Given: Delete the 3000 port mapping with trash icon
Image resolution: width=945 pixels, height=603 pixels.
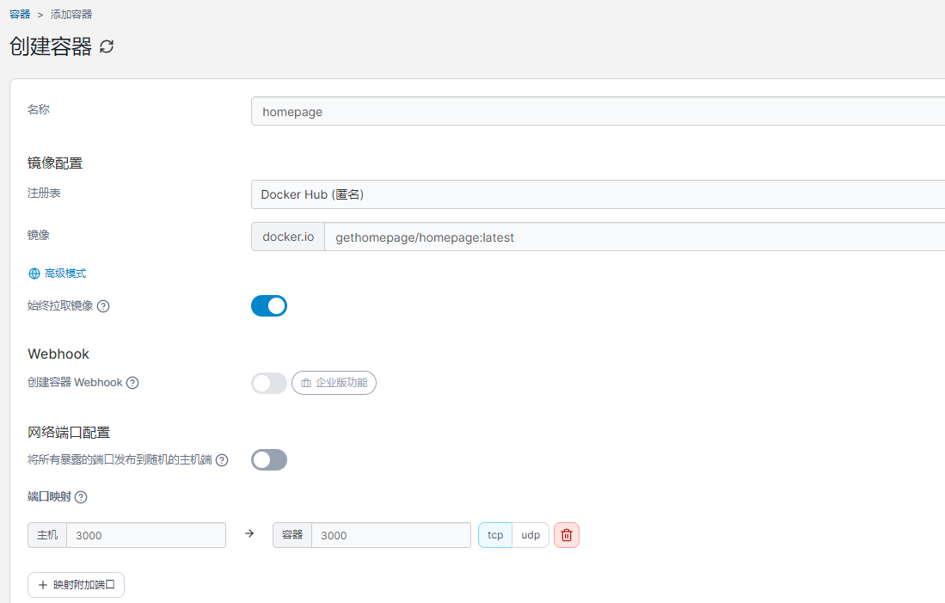Looking at the screenshot, I should pyautogui.click(x=567, y=535).
